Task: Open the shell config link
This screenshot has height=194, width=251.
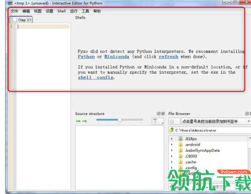Action: (x=96, y=77)
